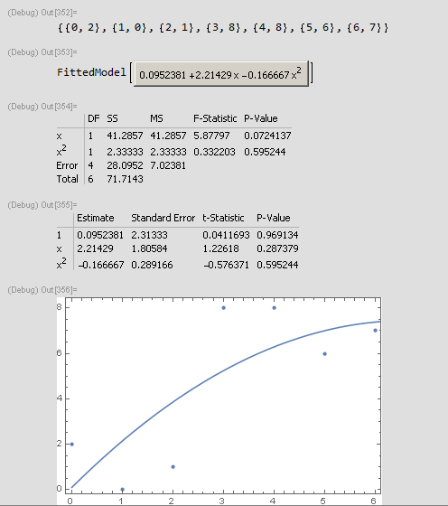Click the t-statistic -0.576371

tap(226, 265)
